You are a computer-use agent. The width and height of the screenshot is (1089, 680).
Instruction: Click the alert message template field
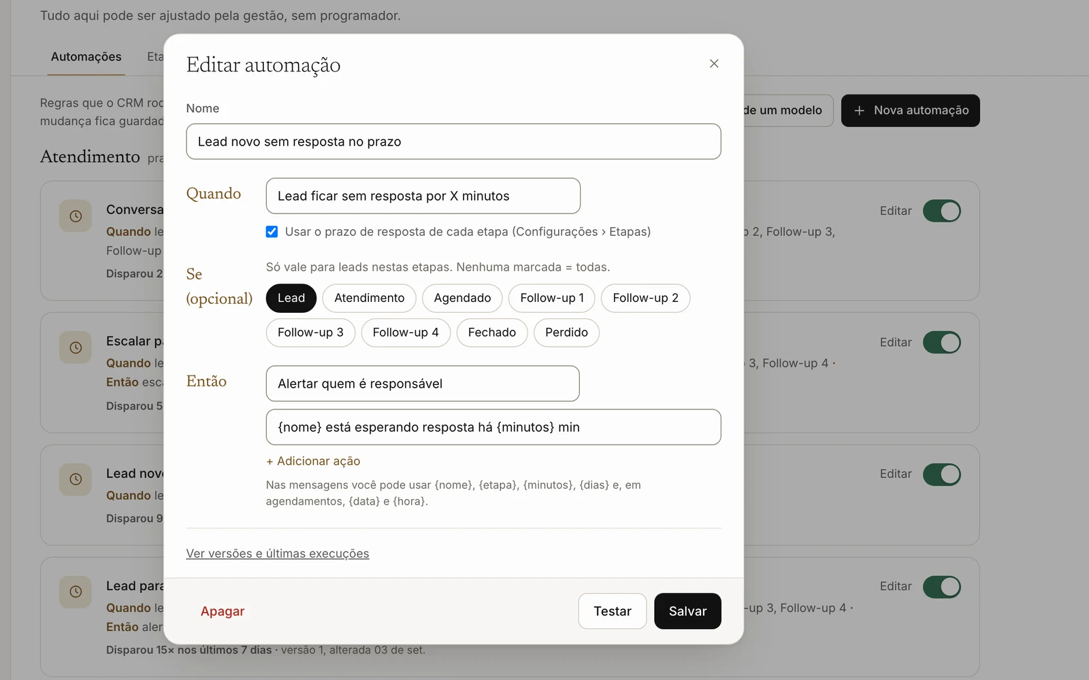[493, 427]
